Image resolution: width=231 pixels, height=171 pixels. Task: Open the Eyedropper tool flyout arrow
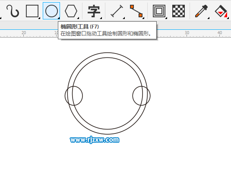tap(209, 18)
